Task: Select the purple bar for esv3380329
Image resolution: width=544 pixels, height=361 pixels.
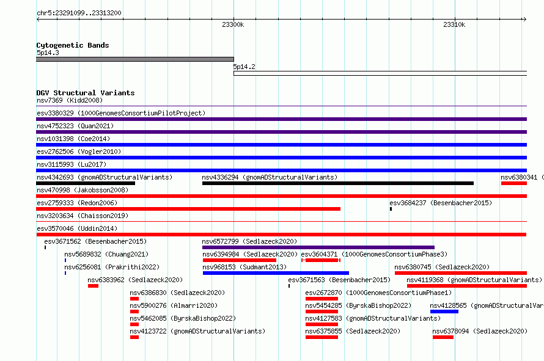Action: point(281,119)
